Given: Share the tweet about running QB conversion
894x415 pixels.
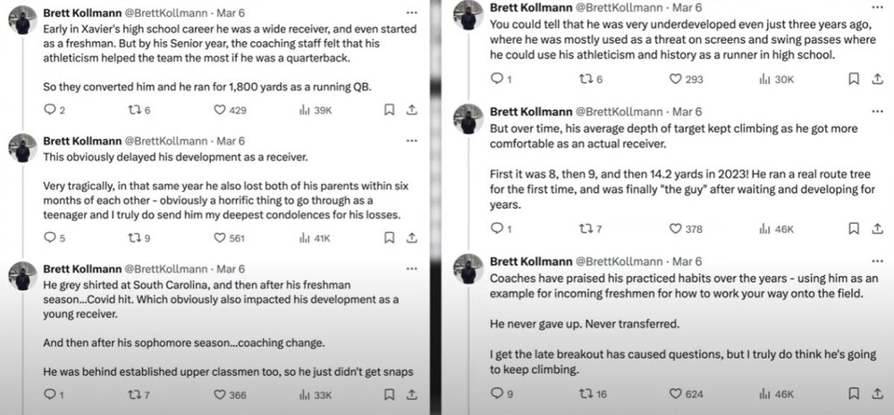Looking at the screenshot, I should [411, 110].
